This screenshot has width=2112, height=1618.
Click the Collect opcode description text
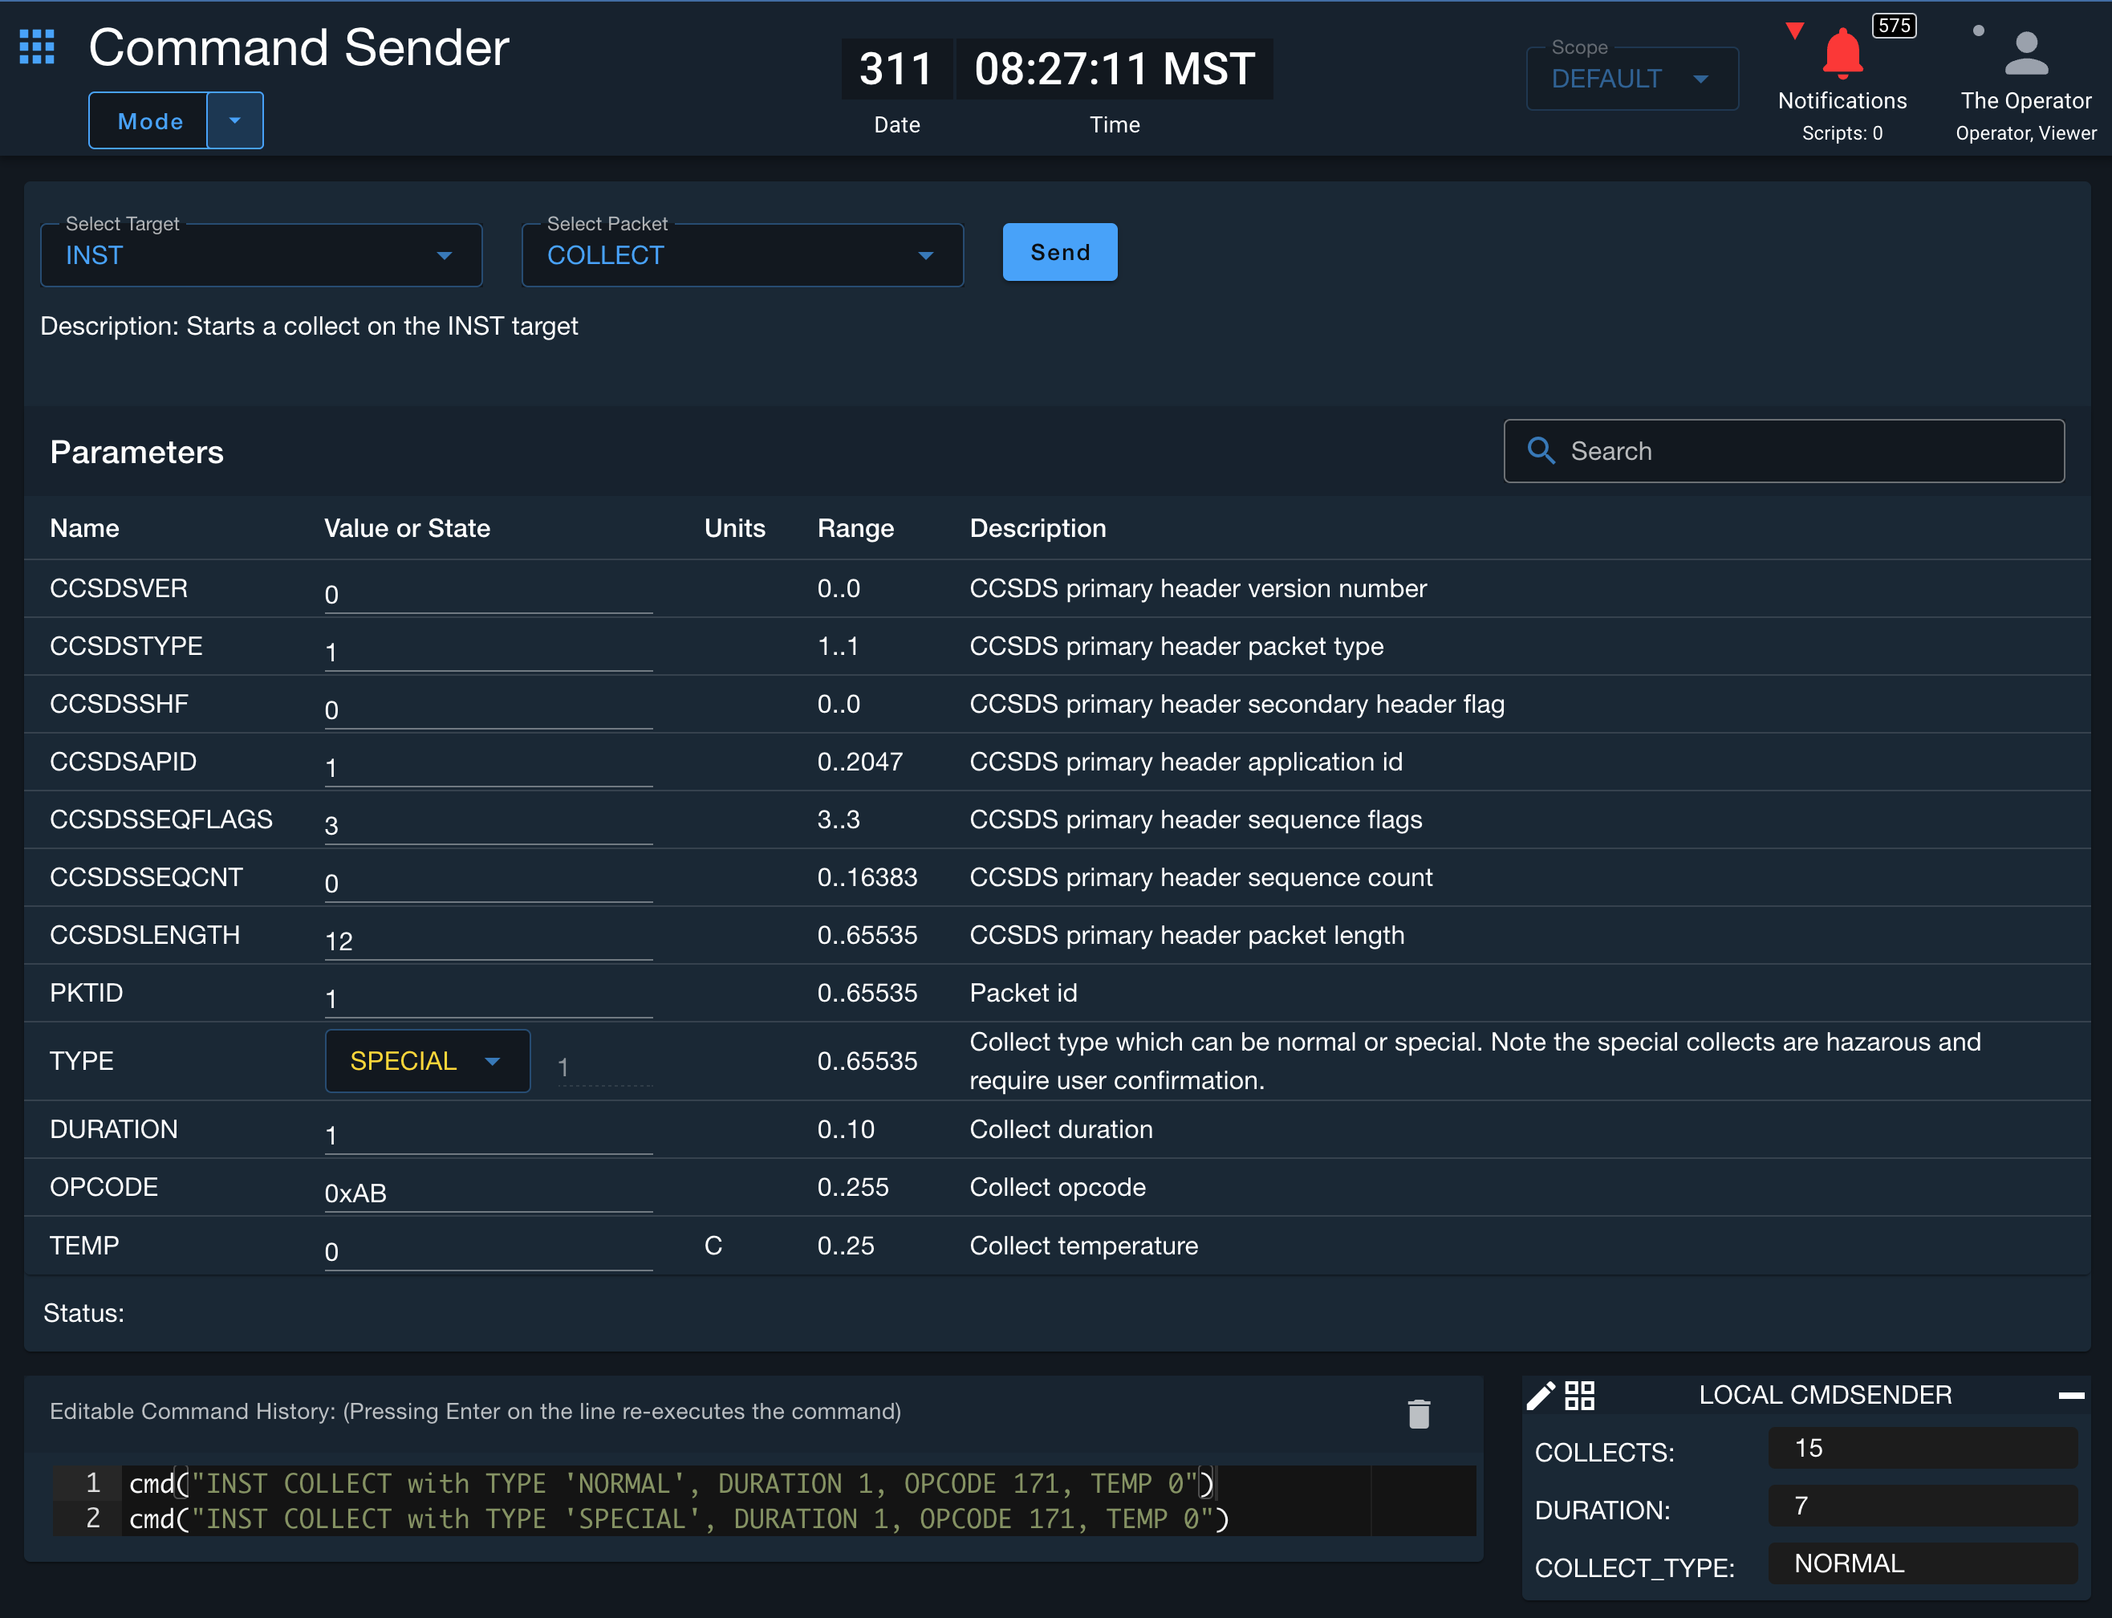coord(1058,1186)
